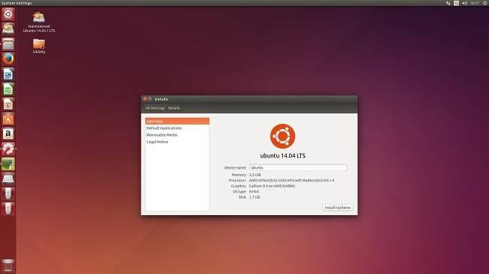489x274 pixels.
Task: Click the Disk size value next to the Disk label
Action: (x=255, y=197)
